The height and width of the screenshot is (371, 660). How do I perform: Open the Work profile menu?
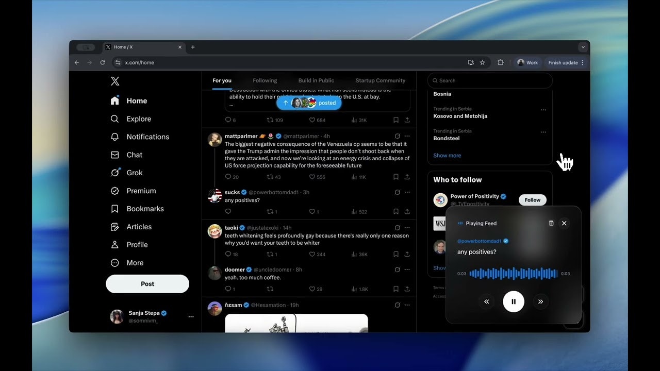527,62
